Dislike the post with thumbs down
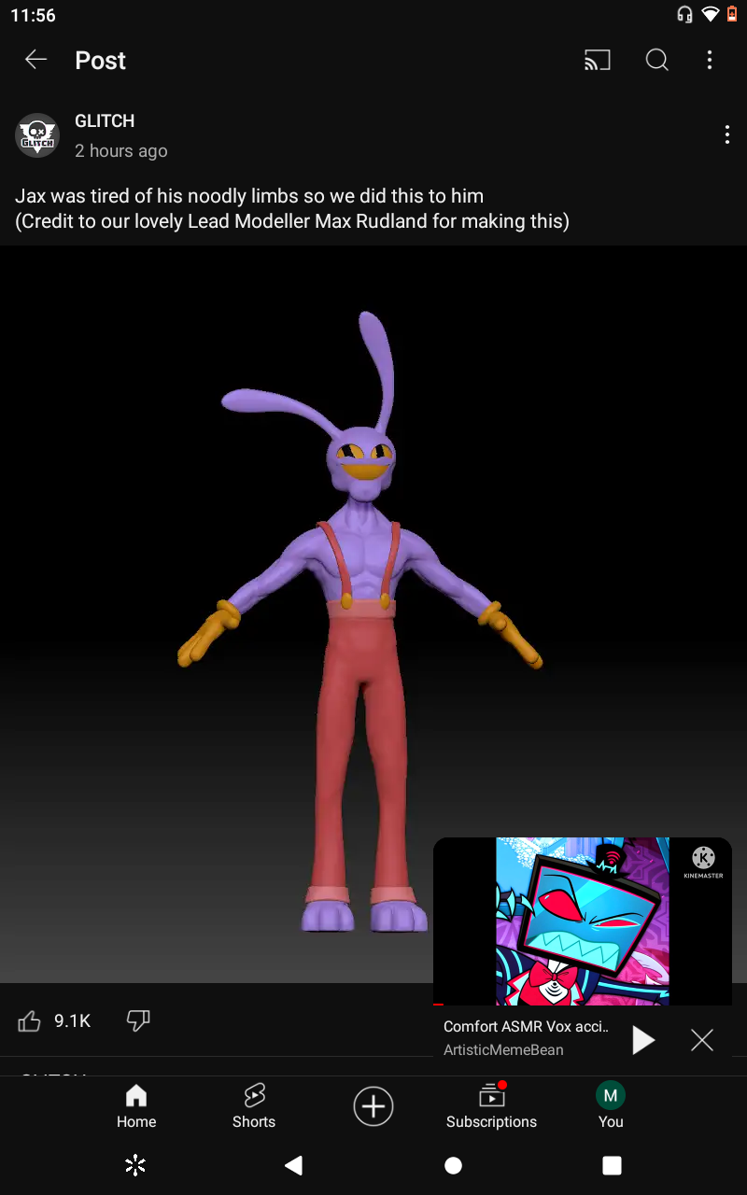 (x=138, y=1021)
